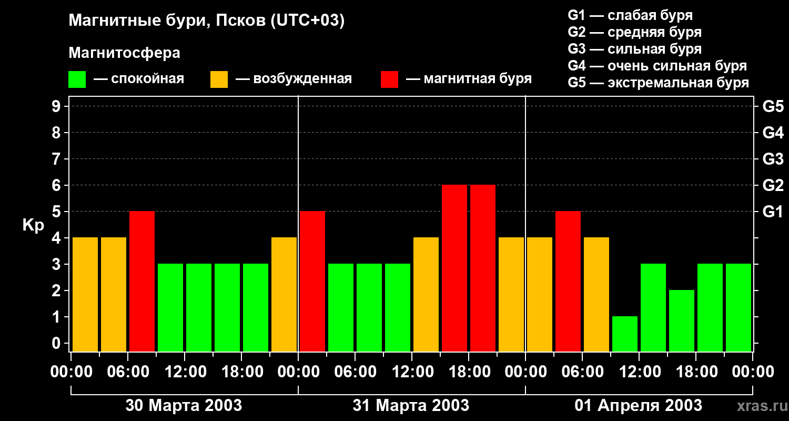Click the '— спокойная' legend label
The image size is (789, 421).
139,79
